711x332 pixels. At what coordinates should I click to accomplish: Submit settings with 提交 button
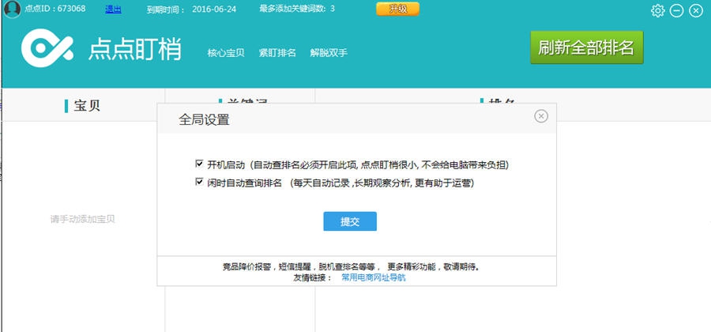click(x=350, y=221)
